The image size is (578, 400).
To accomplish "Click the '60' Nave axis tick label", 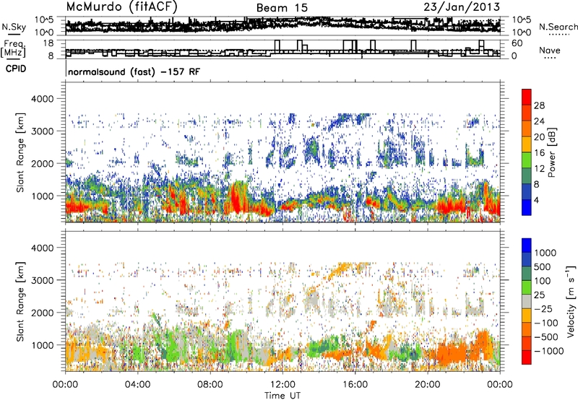I will 517,43.
